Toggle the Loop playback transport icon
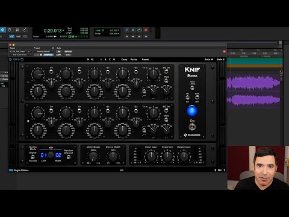This screenshot has width=289, height=217. pos(140,30)
